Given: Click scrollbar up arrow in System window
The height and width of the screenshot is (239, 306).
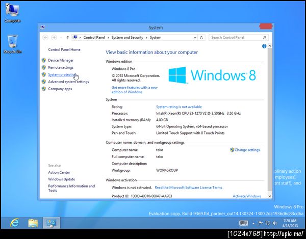Looking at the screenshot, I should point(270,46).
